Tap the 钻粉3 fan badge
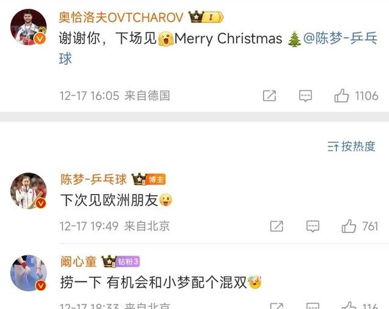The height and width of the screenshot is (309, 389). point(128,261)
